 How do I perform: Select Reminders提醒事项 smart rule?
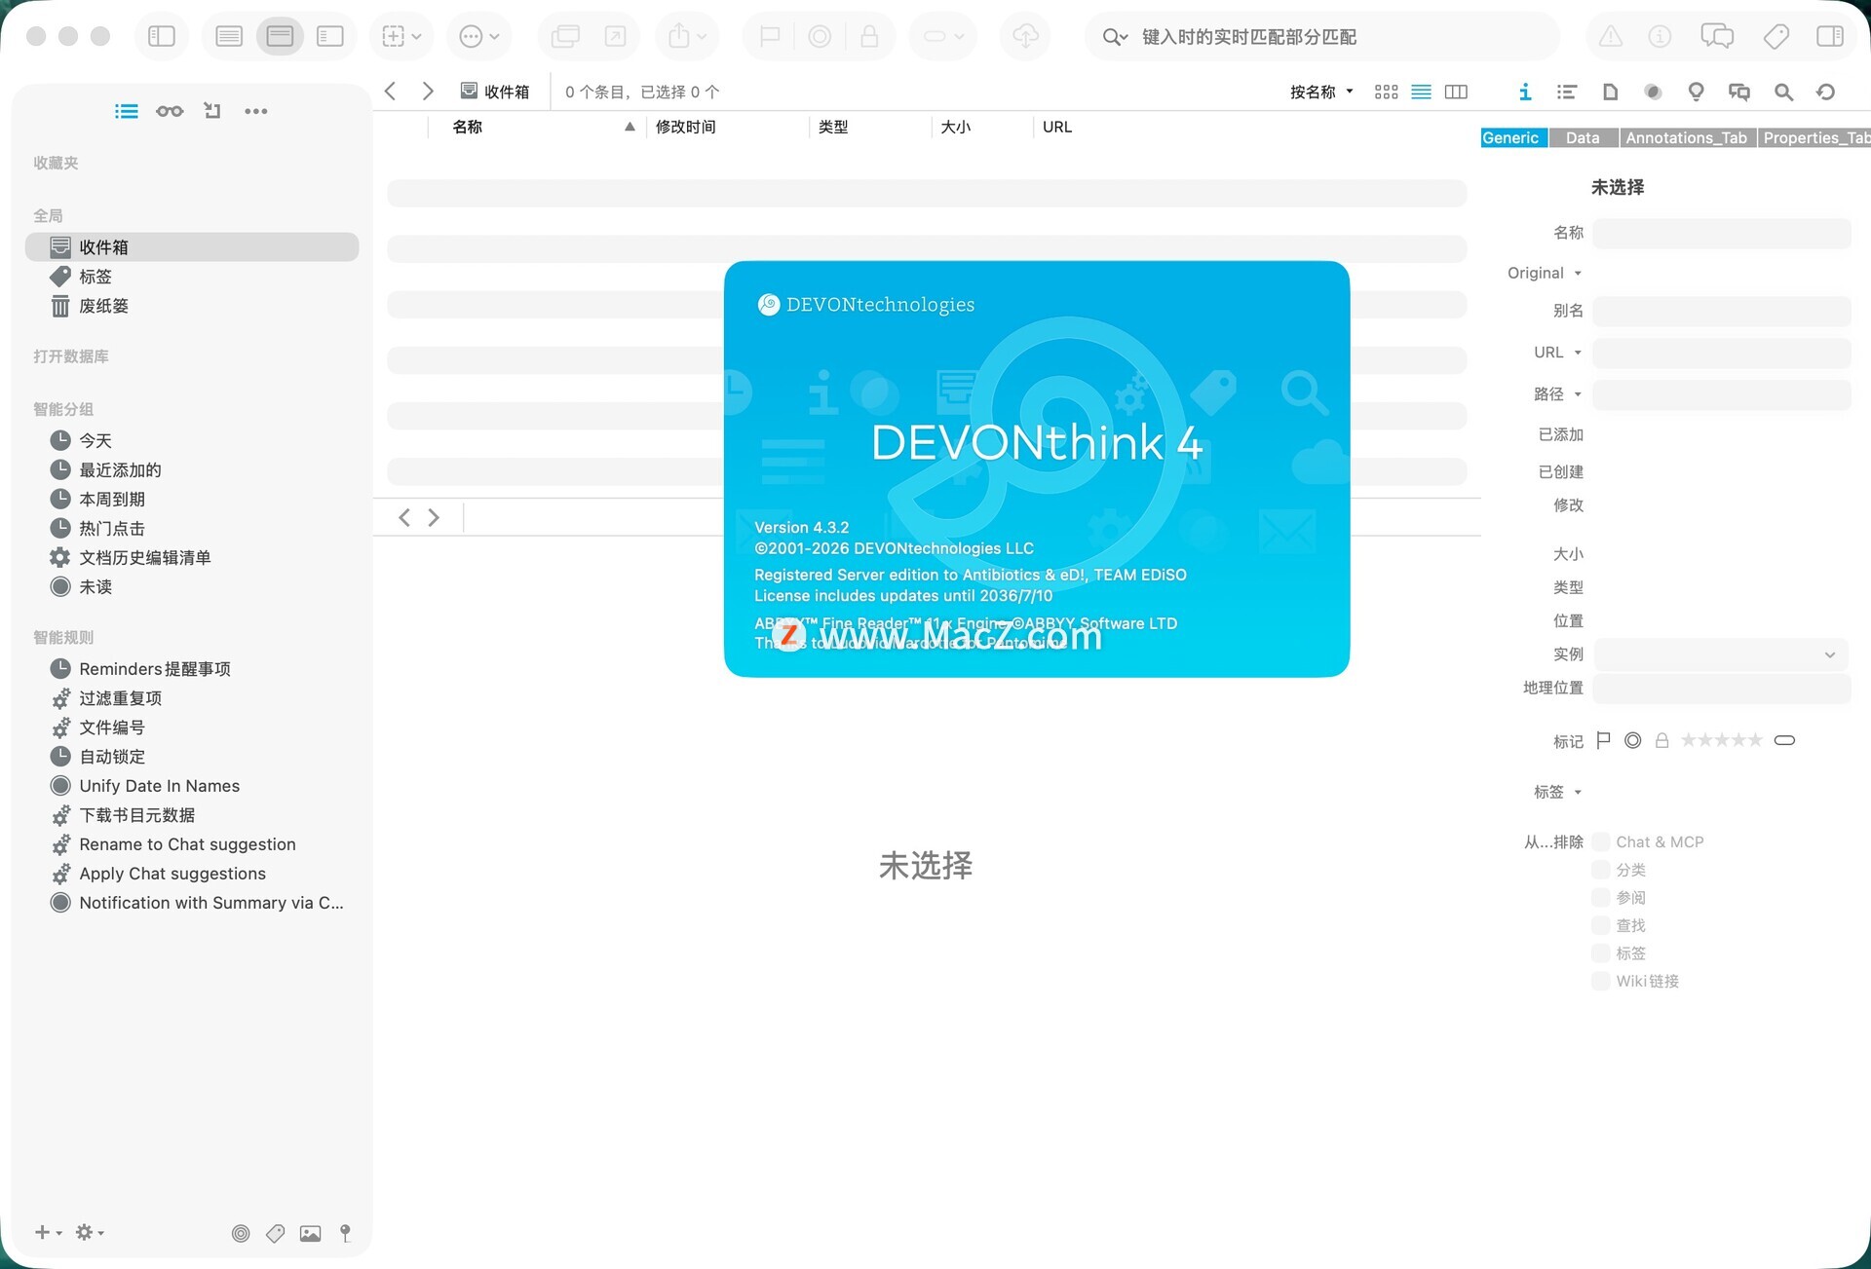192,669
